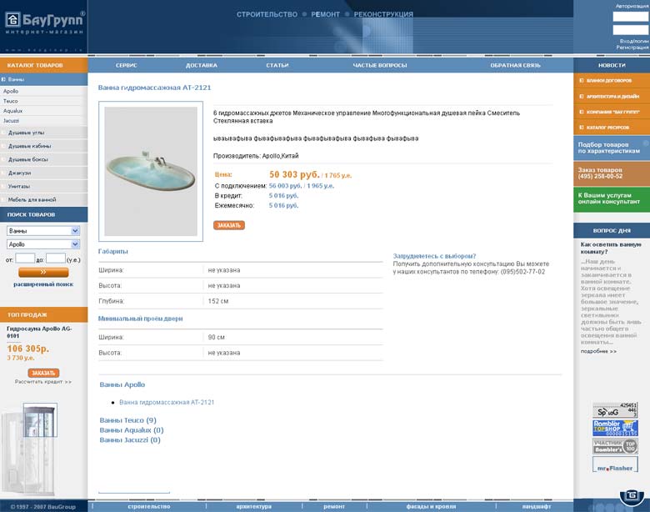
Task: Click the Затрудняетесь с выбором? link
Action: click(434, 256)
